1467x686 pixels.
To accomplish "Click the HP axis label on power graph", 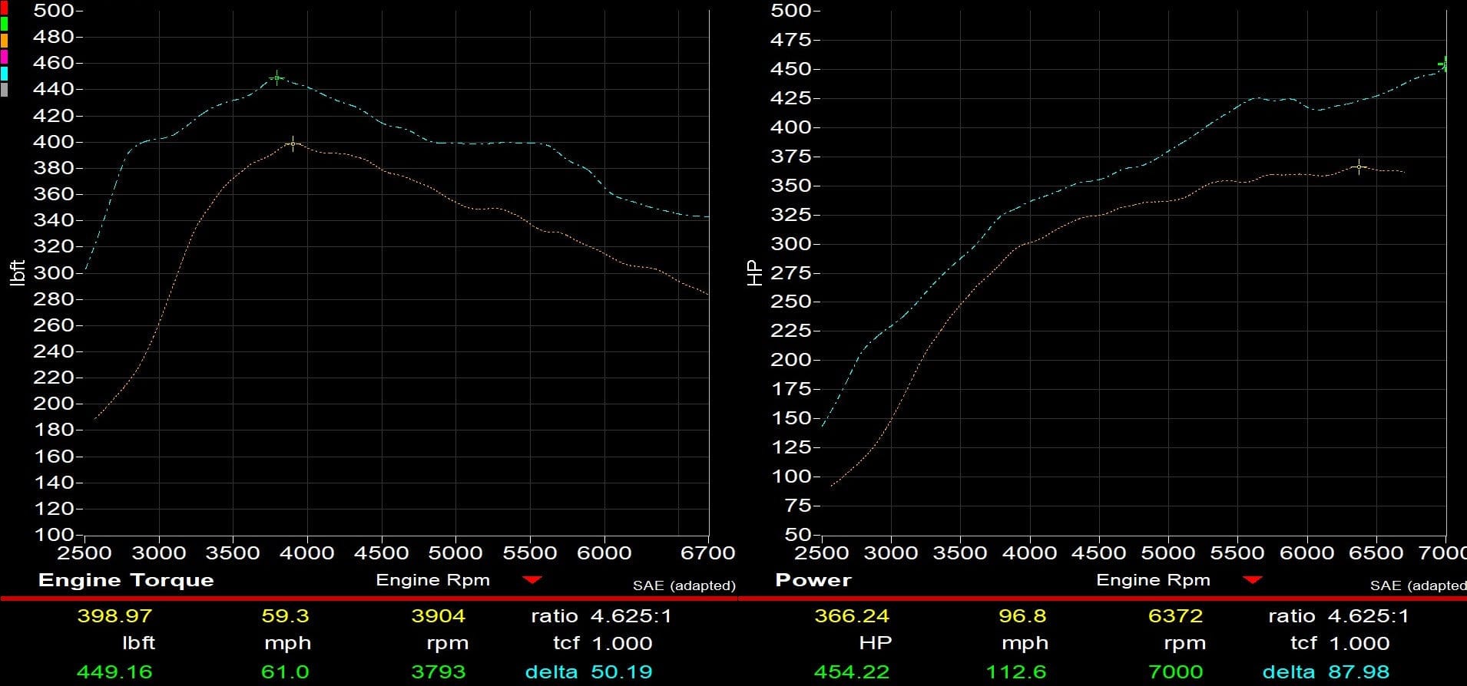I will click(x=755, y=272).
